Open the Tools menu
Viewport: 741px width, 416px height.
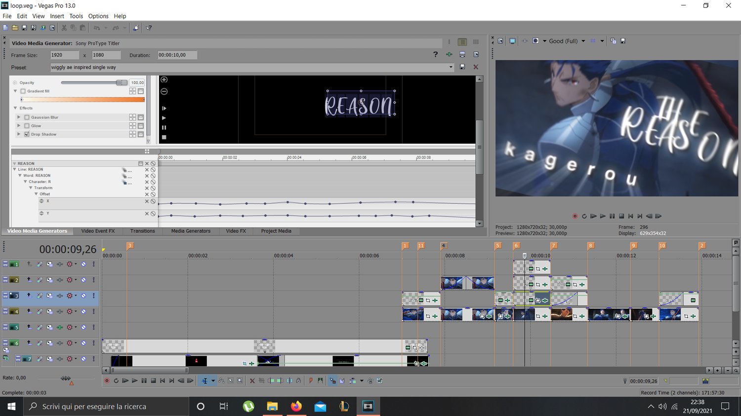76,16
